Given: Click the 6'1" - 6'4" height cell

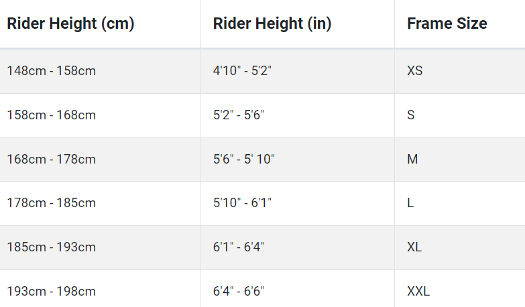Looking at the screenshot, I should 298,248.
